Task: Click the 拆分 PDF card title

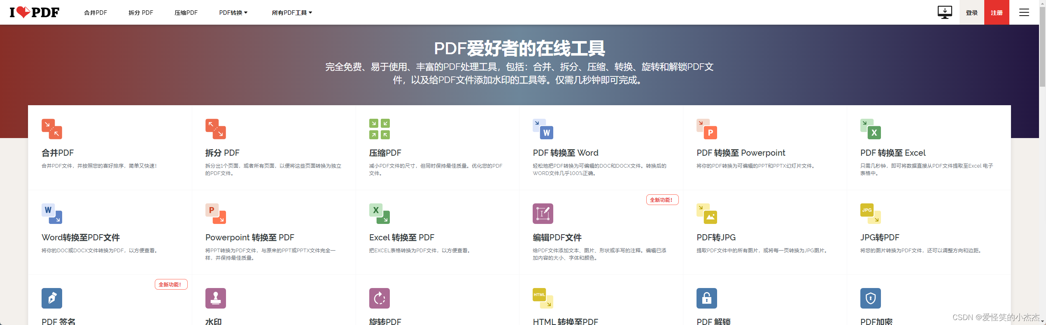Action: coord(222,153)
